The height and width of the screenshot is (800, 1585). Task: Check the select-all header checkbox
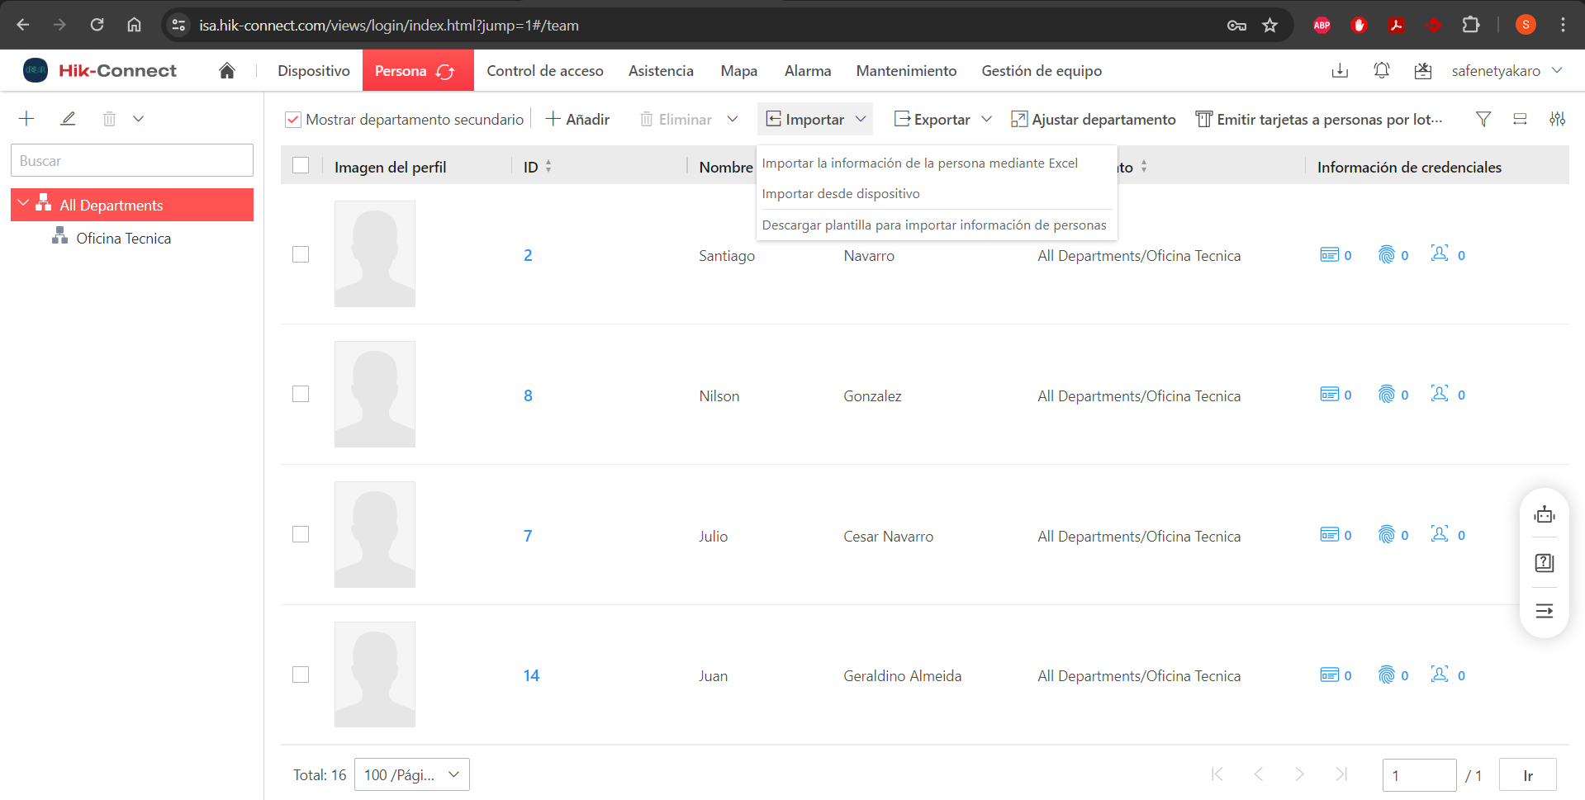pos(301,166)
